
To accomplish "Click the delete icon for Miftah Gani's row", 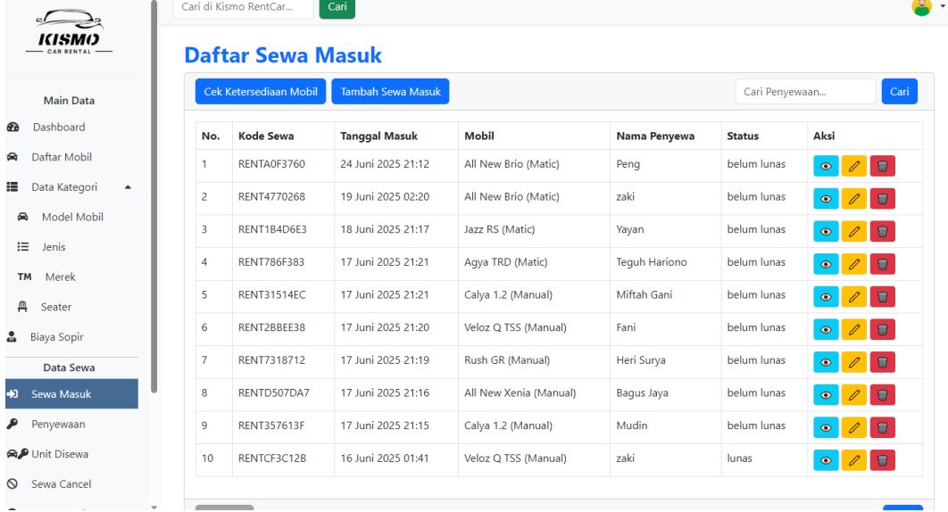I will [x=882, y=296].
